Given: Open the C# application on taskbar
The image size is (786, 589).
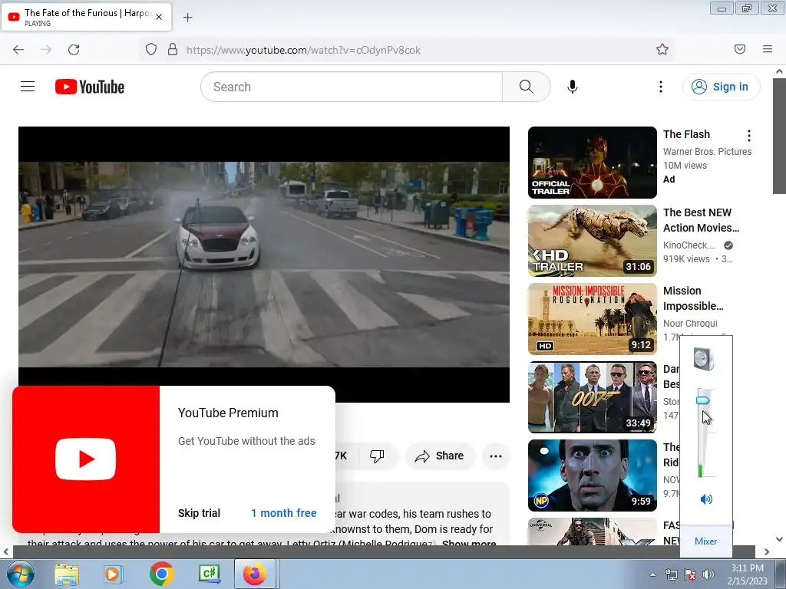Looking at the screenshot, I should [209, 574].
